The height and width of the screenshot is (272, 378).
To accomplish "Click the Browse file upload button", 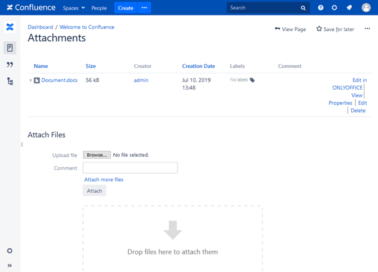I will click(97, 155).
